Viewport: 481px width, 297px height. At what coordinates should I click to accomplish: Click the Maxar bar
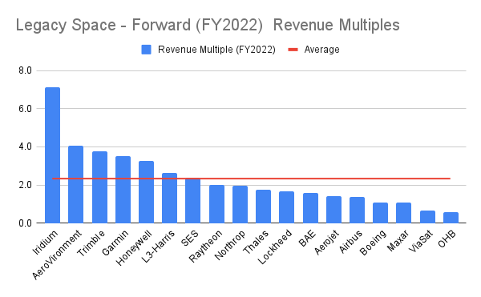(x=404, y=213)
